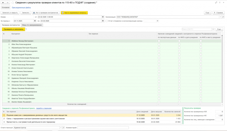Select the Решение комиссии о замораживании list row
The image size is (227, 131).
coord(92,115)
